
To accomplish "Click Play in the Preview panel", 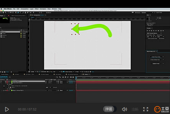I will click(x=152, y=31).
